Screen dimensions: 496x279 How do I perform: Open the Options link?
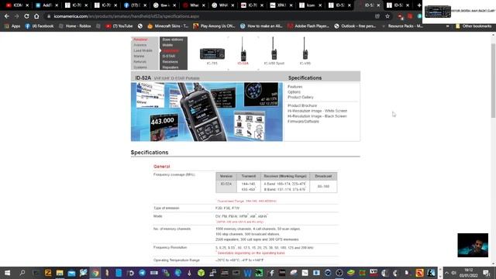coord(294,92)
